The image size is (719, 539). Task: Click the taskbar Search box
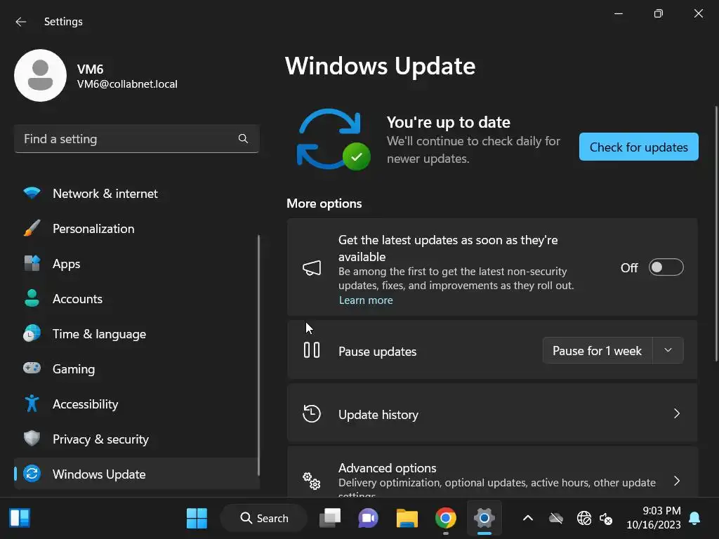point(264,519)
